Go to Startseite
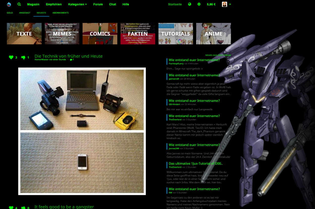Screen dimensions: 315x209 (175, 4)
